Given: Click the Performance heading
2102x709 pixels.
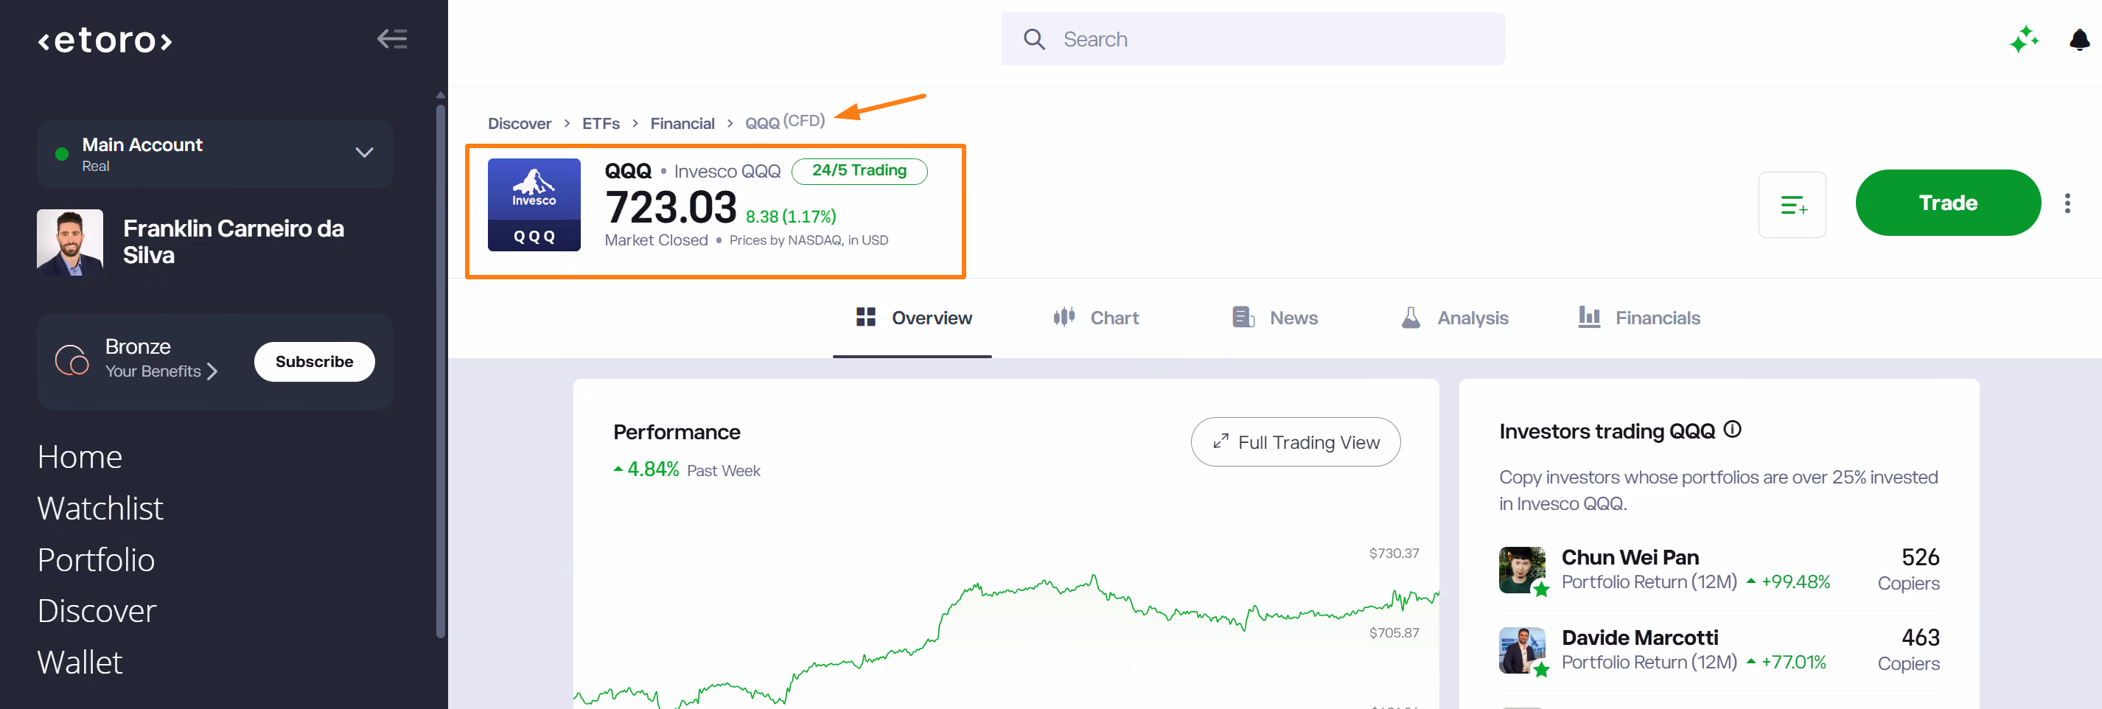Looking at the screenshot, I should [677, 432].
